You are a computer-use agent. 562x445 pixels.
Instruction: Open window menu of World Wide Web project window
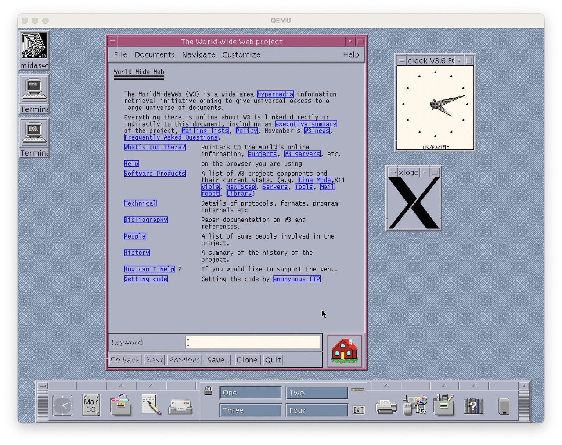click(113, 42)
